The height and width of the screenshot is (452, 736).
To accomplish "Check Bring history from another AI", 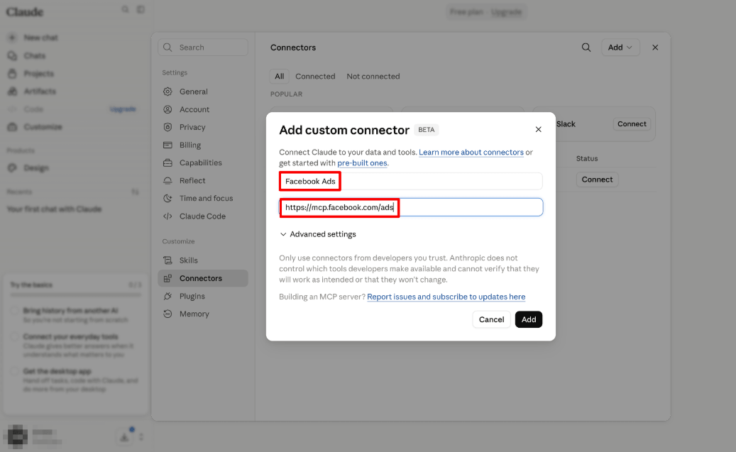I will tap(15, 311).
